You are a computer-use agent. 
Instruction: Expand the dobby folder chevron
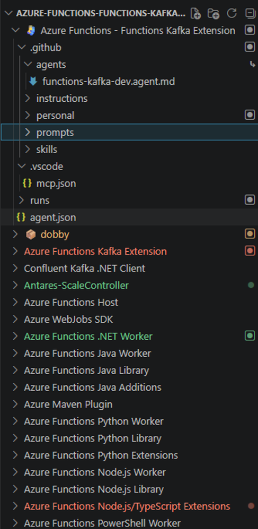pyautogui.click(x=15, y=234)
